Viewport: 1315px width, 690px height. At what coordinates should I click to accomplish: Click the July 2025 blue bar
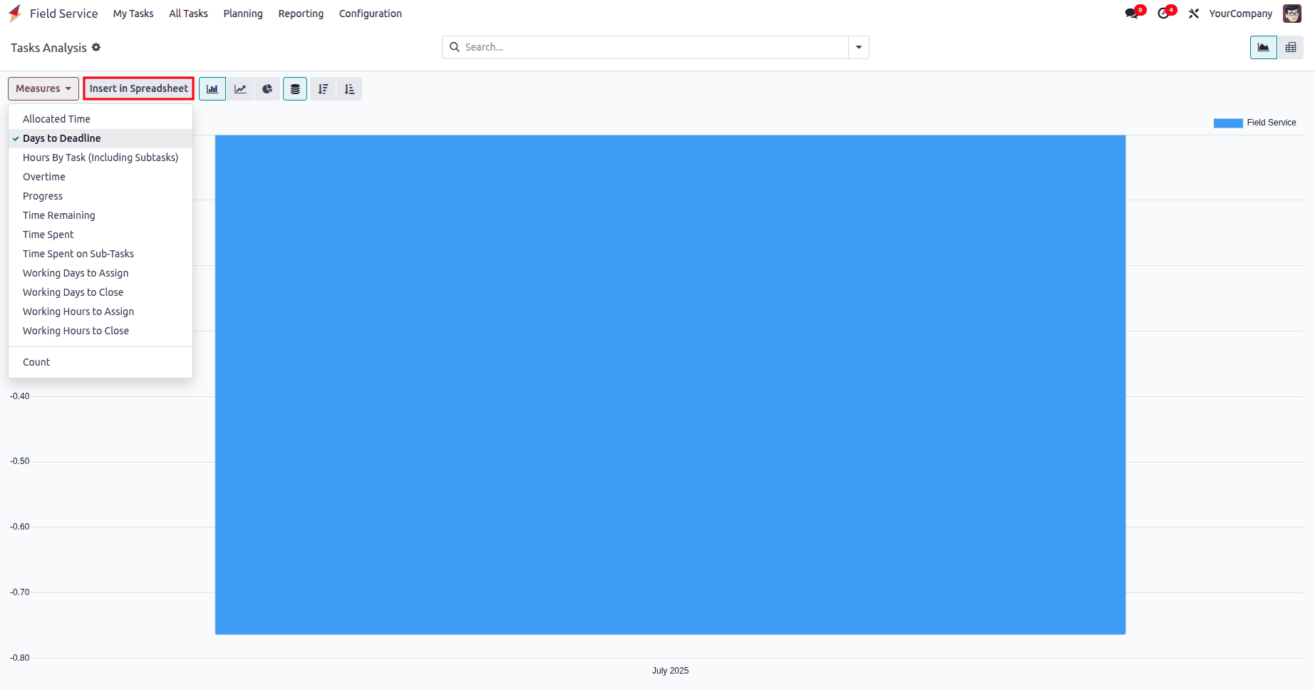(x=670, y=384)
